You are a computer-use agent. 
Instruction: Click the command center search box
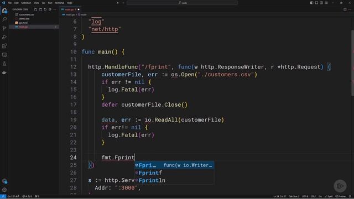182,3
